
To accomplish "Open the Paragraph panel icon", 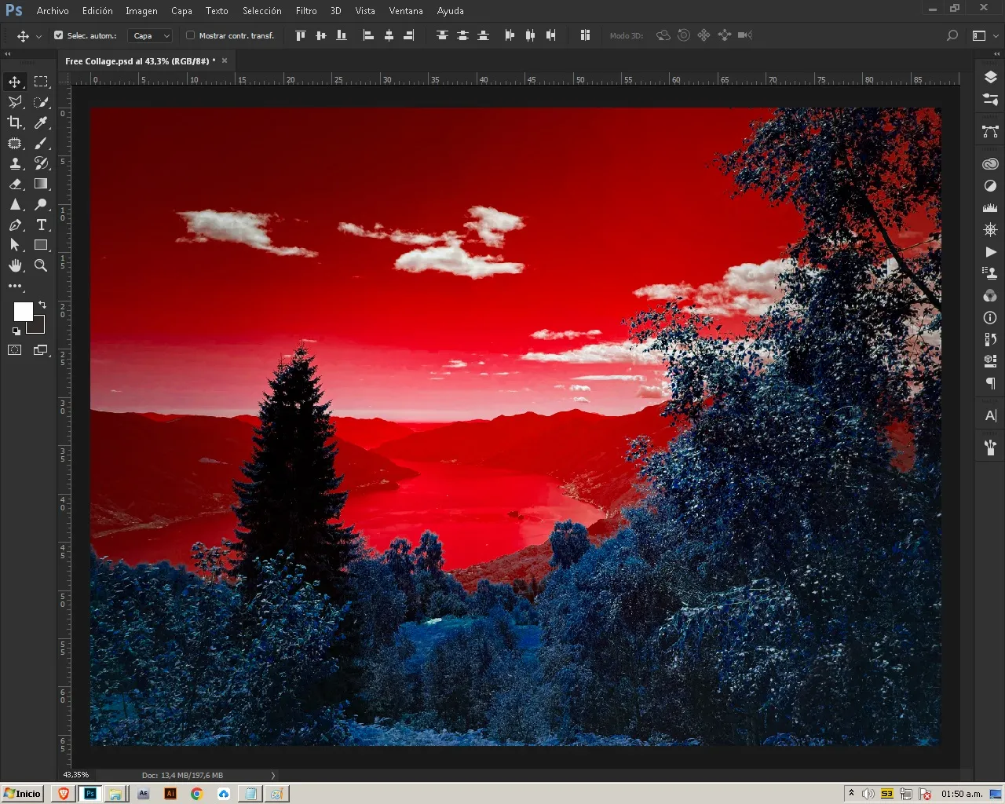I will pyautogui.click(x=990, y=384).
